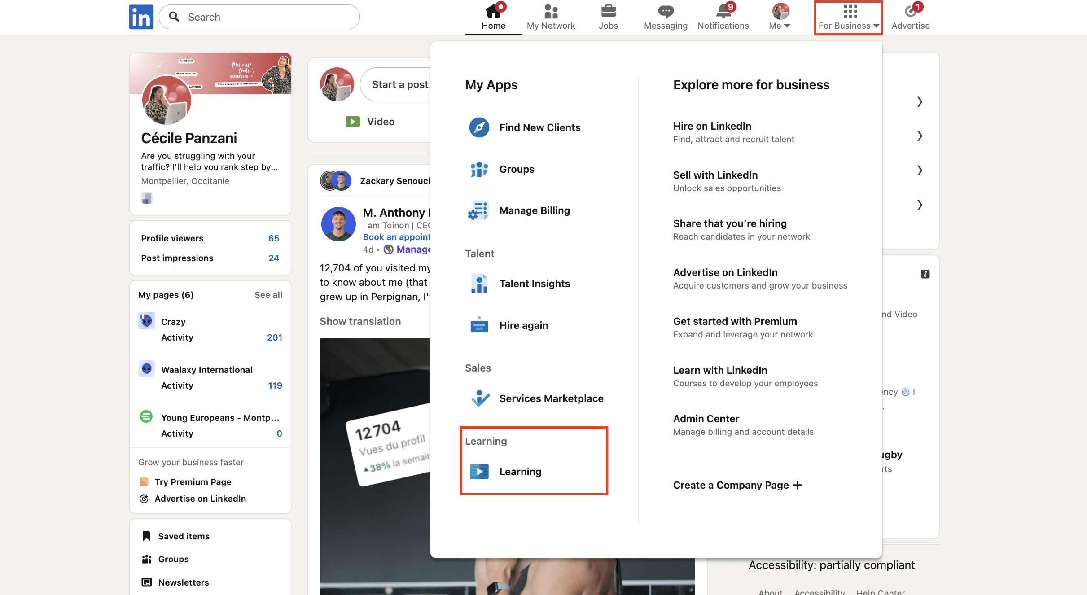The image size is (1087, 595).
Task: Click See all pages link
Action: [x=268, y=295]
